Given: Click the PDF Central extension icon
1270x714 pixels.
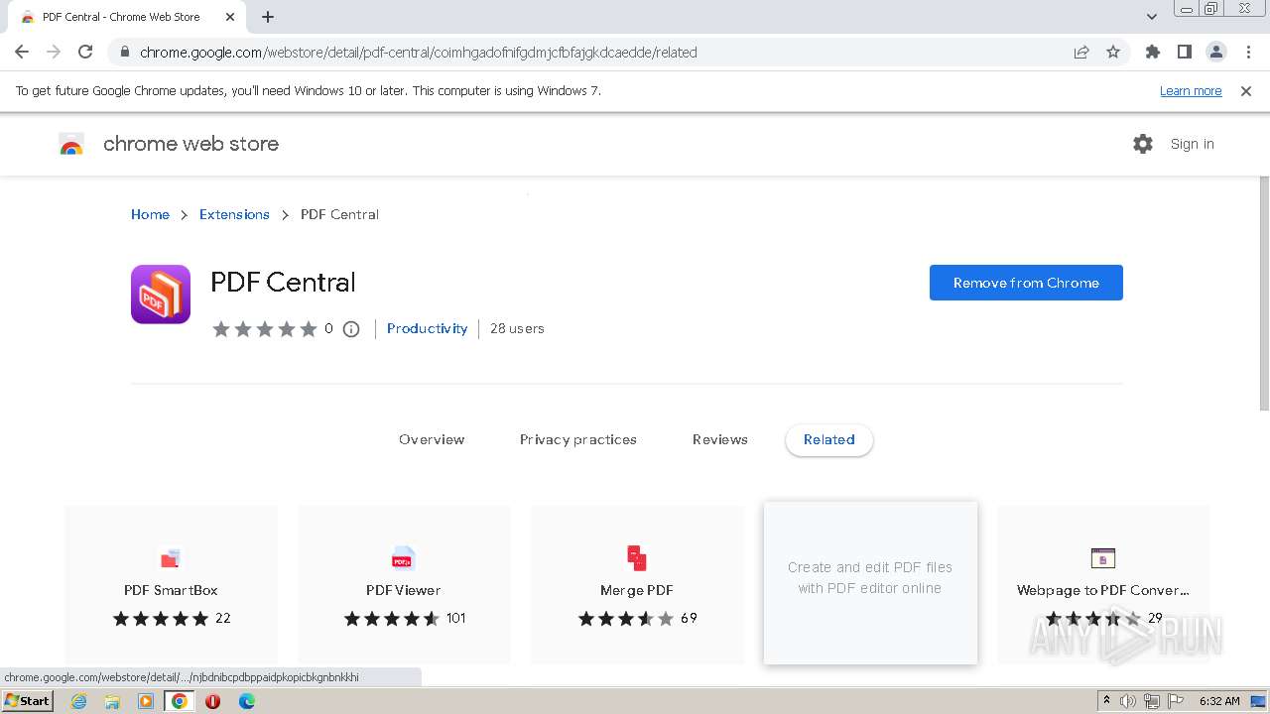Looking at the screenshot, I should click(161, 295).
